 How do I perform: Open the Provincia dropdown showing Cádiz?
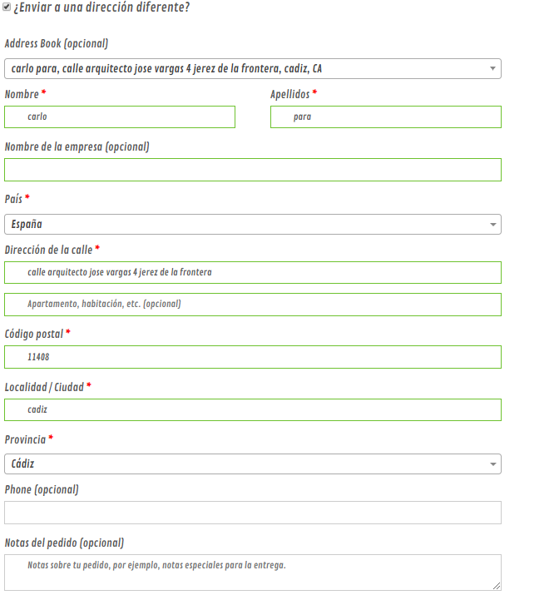(253, 464)
